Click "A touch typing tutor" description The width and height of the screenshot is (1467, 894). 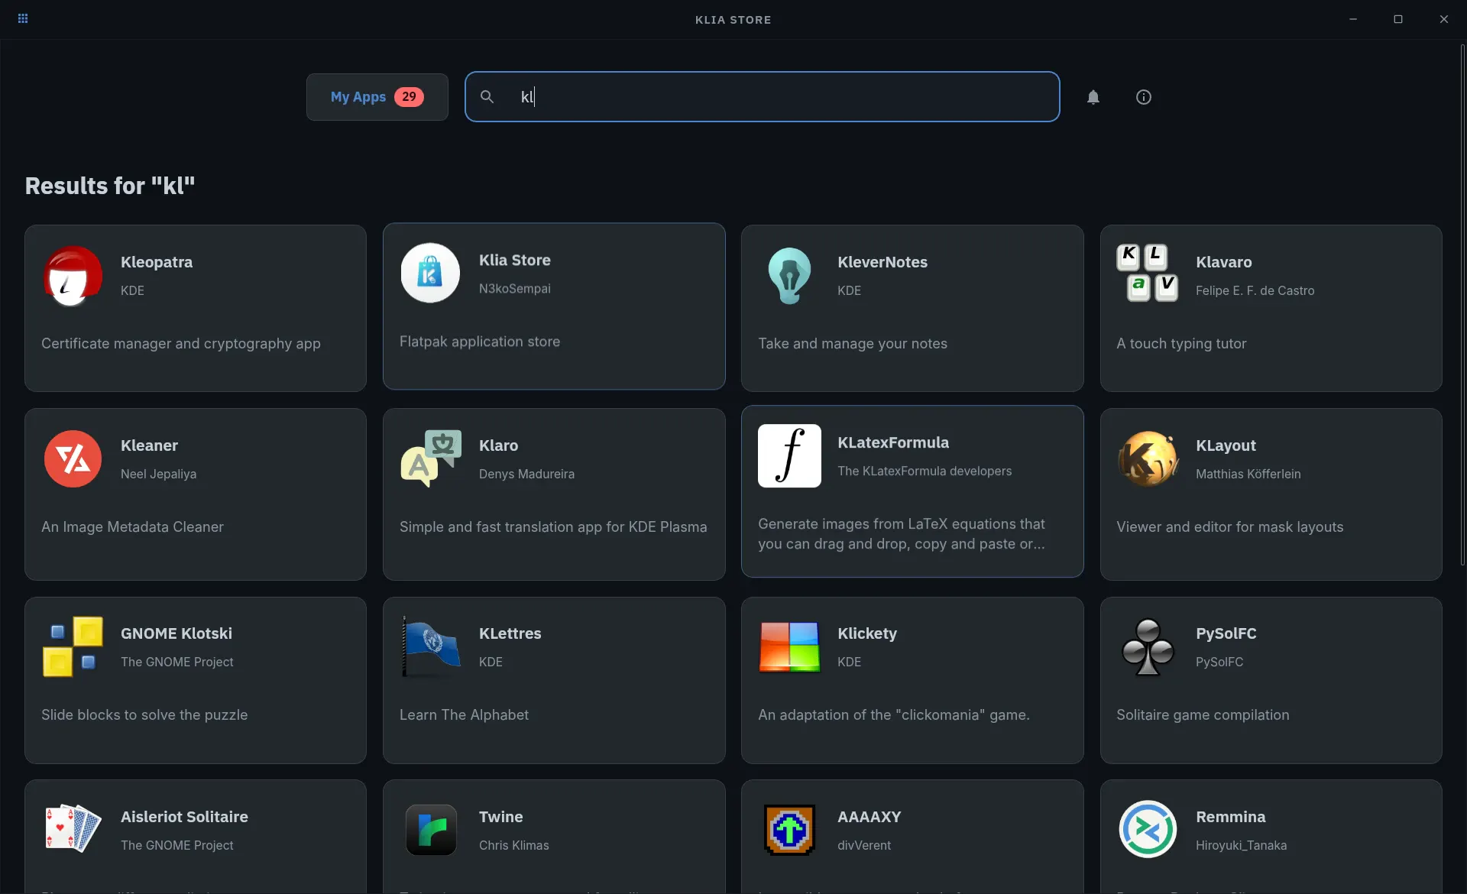[x=1181, y=344]
